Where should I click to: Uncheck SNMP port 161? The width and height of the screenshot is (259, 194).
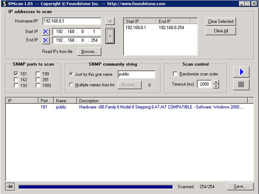(16, 74)
